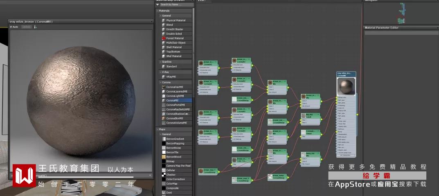Collapse the General materials group
This screenshot has width=439, height=196.
point(160,16)
